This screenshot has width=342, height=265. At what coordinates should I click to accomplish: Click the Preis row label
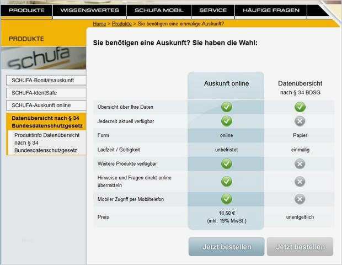point(103,217)
